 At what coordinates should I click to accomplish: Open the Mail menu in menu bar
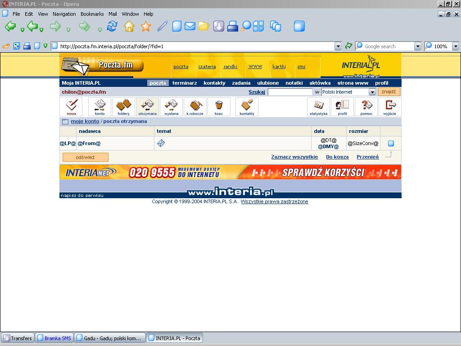point(113,14)
